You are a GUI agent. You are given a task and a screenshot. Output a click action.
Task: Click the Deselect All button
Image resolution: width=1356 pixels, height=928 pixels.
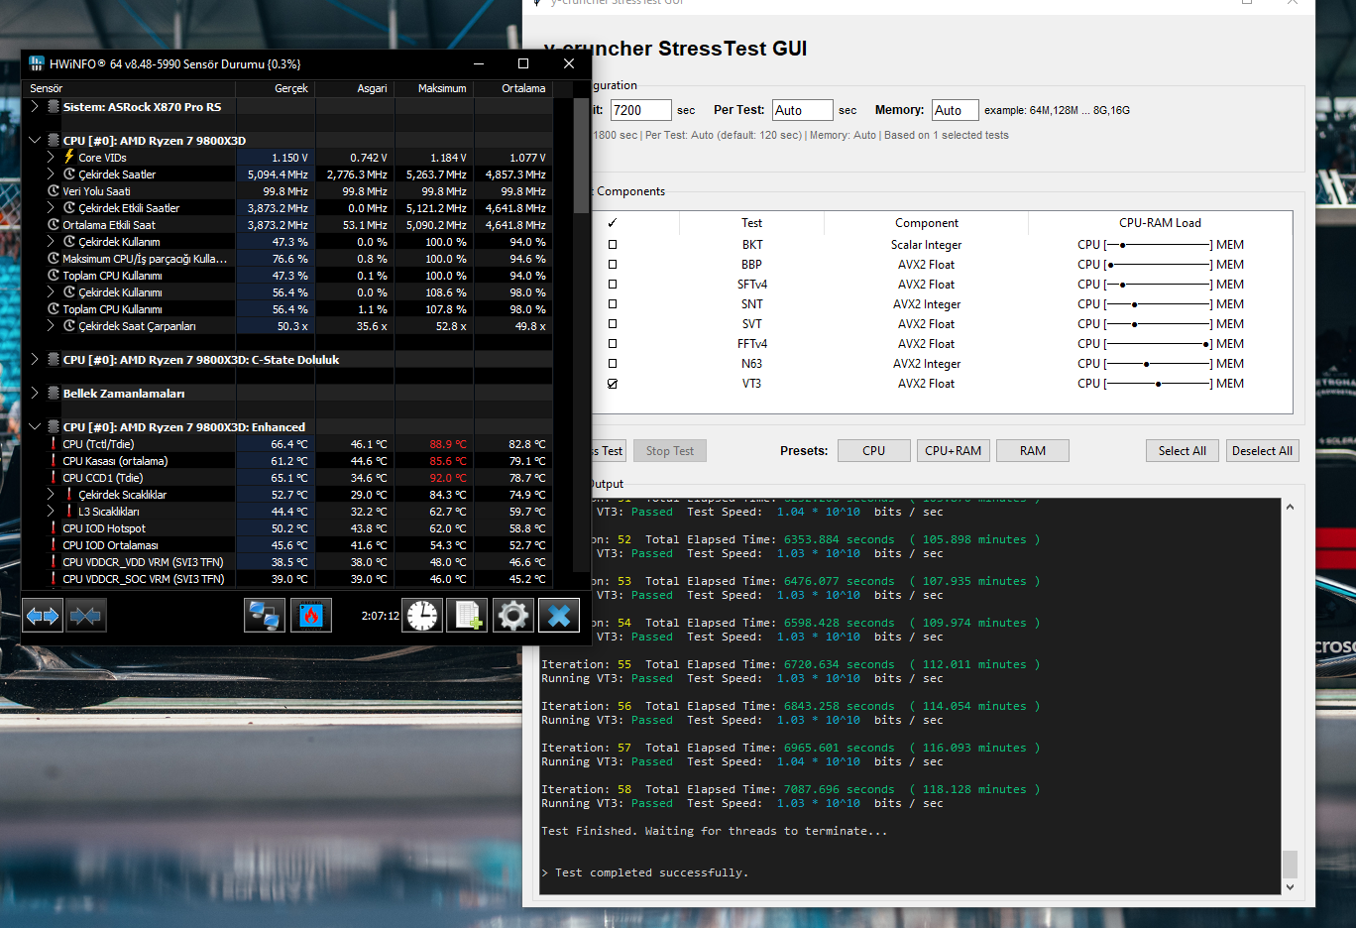[1262, 451]
